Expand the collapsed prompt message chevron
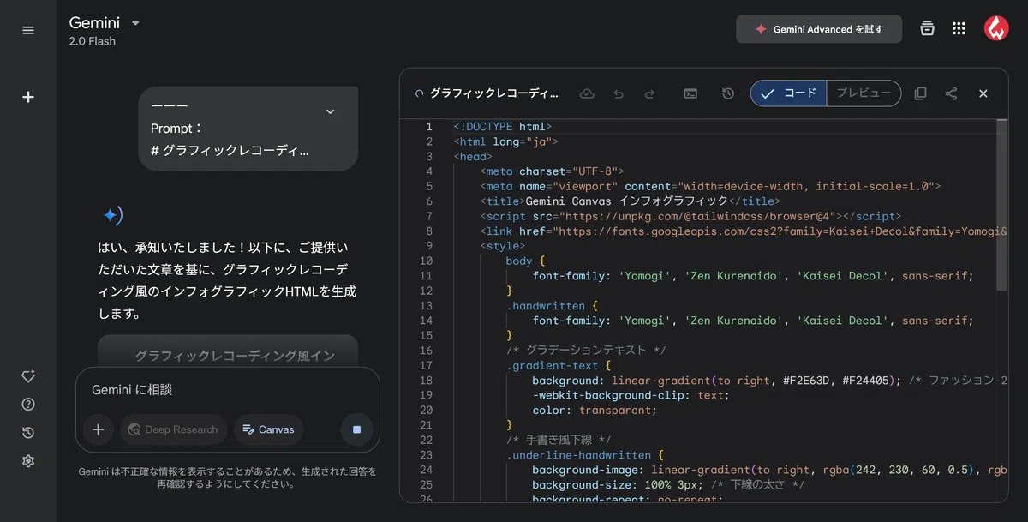 click(x=330, y=111)
